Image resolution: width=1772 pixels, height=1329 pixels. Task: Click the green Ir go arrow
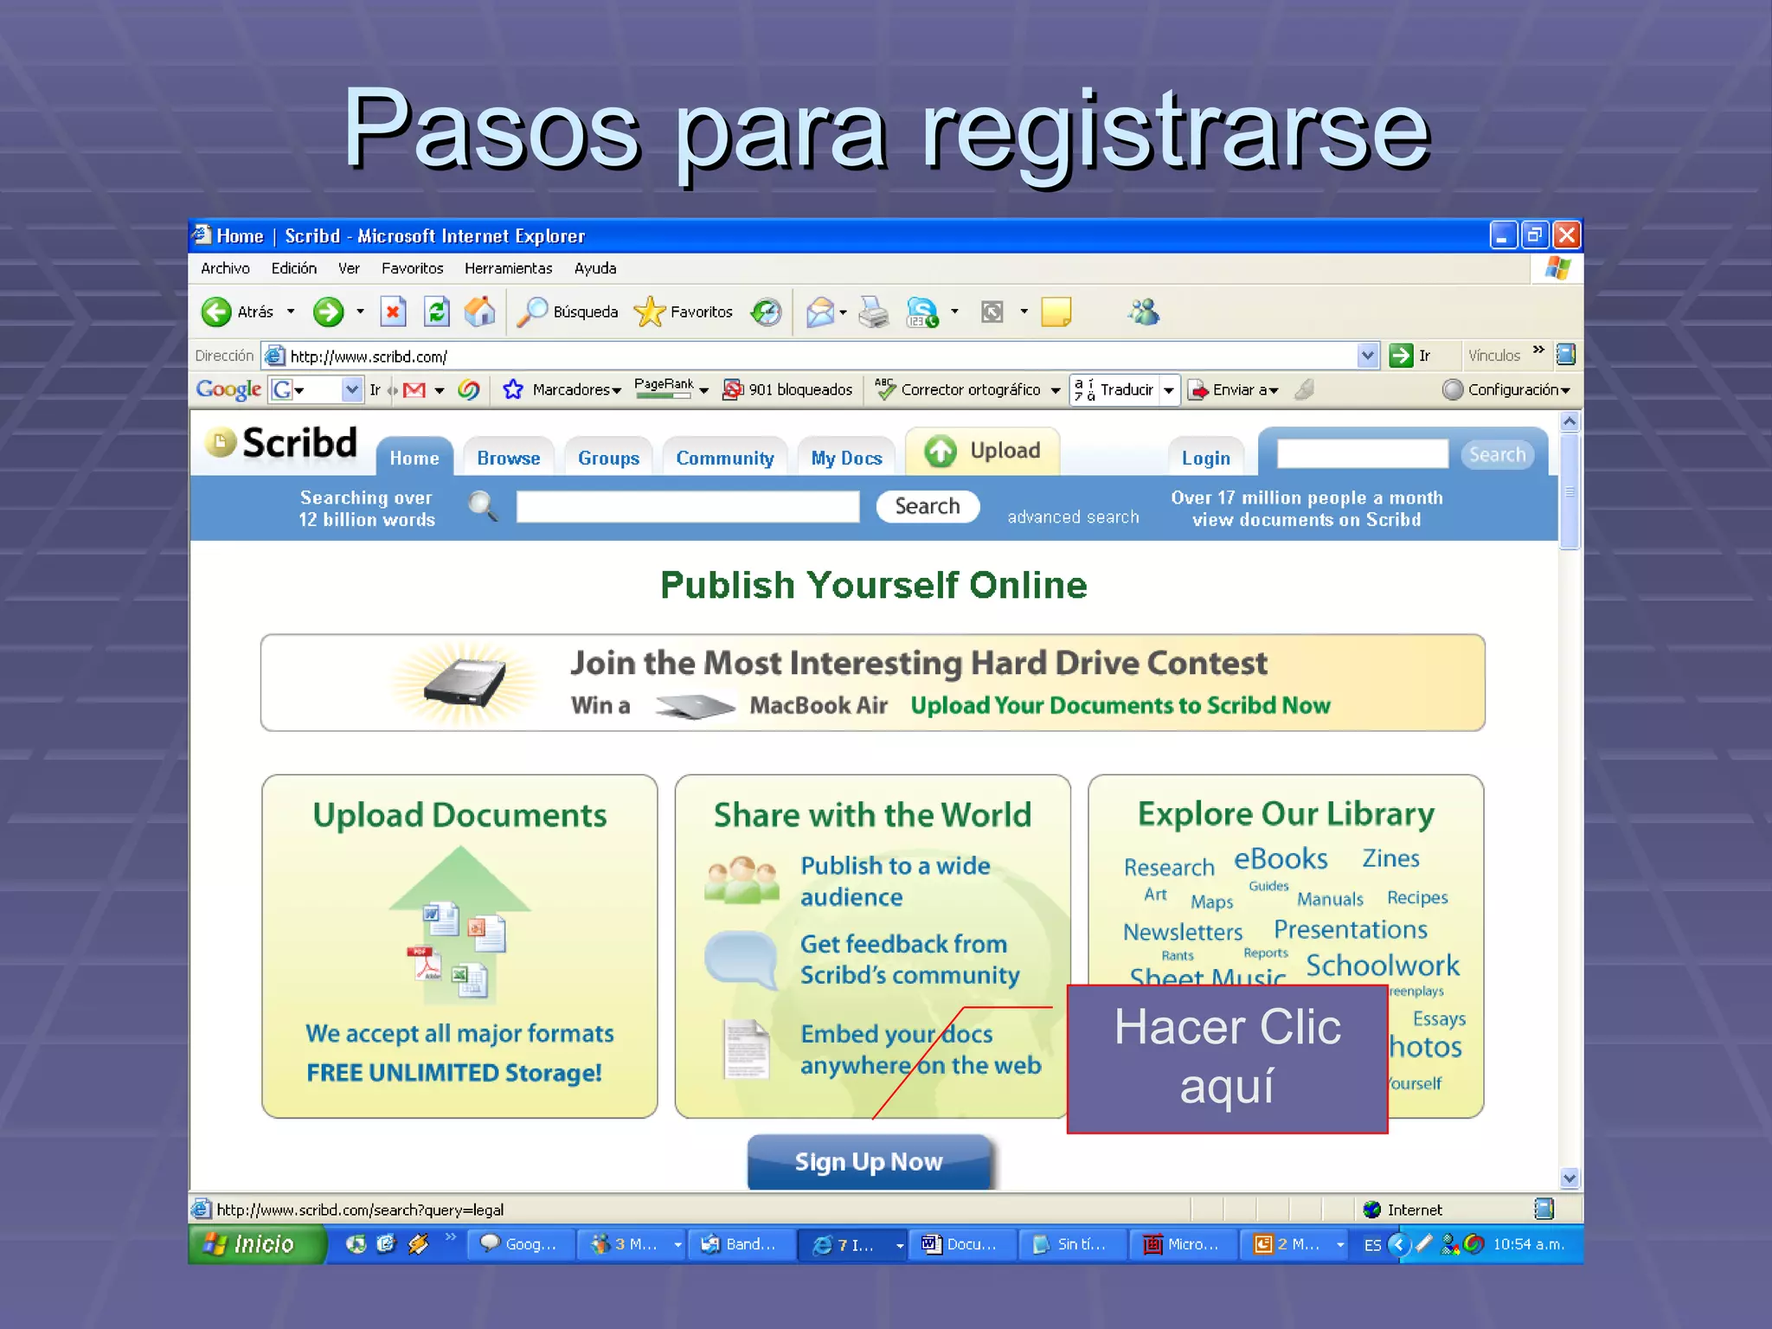[x=1401, y=356]
